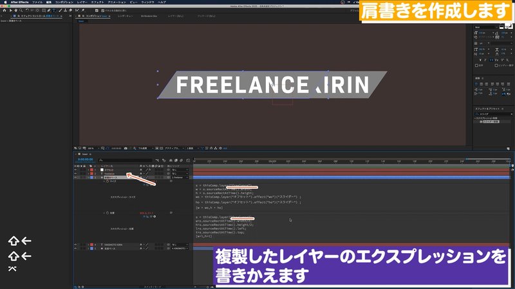Click the All Caps TT icon
515x289 pixels.
point(491,60)
